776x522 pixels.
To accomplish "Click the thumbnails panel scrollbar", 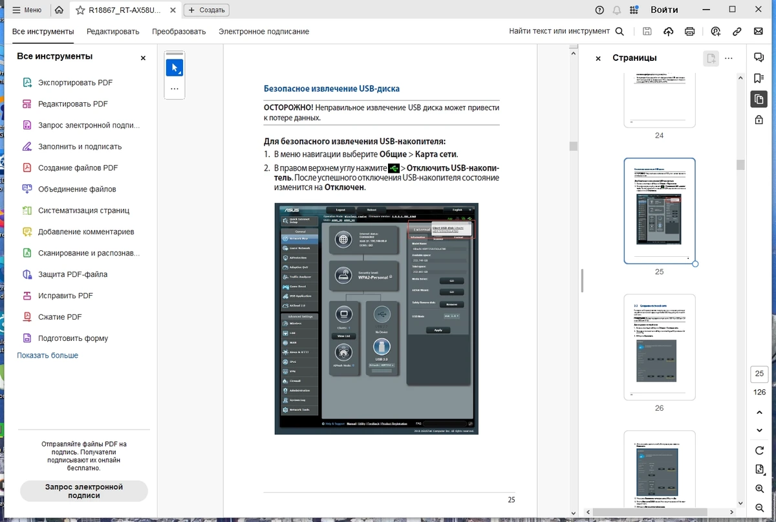I will click(740, 164).
